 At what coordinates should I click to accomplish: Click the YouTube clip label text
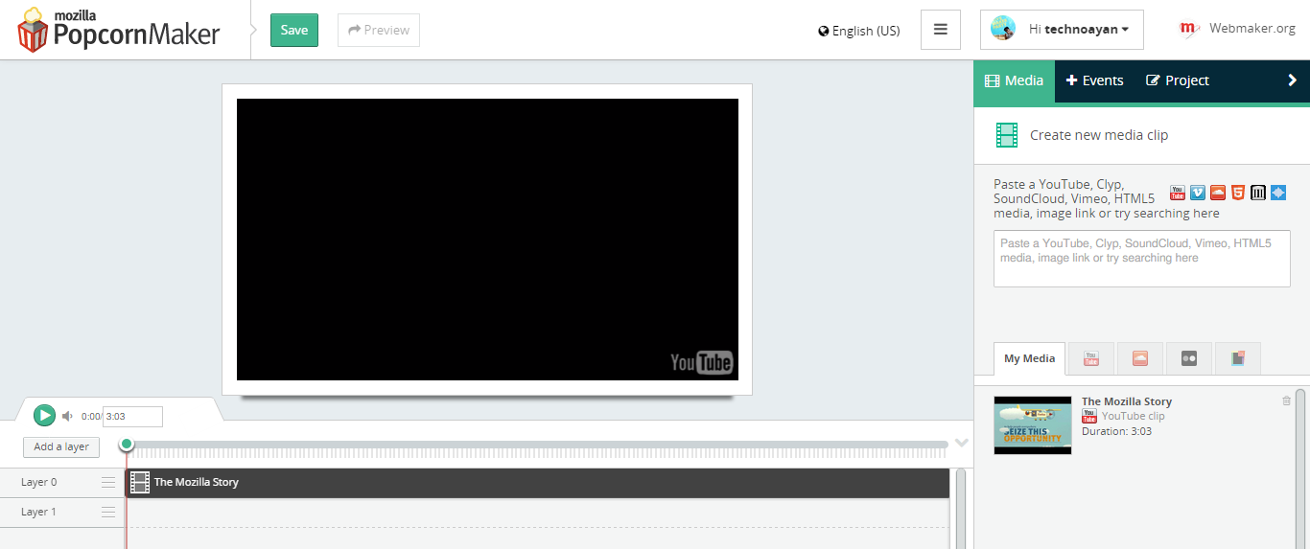[x=1133, y=417]
